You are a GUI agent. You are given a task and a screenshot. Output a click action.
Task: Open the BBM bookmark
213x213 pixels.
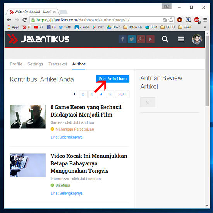[x=151, y=27]
